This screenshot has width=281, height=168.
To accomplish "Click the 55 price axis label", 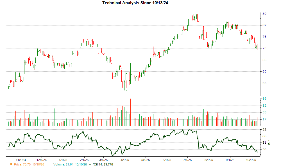I will click(x=264, y=83).
